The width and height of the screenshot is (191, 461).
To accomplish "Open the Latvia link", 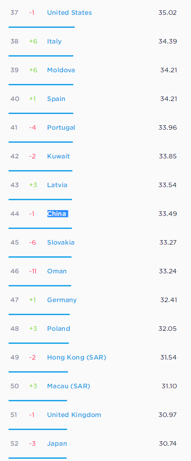I will coord(57,185).
